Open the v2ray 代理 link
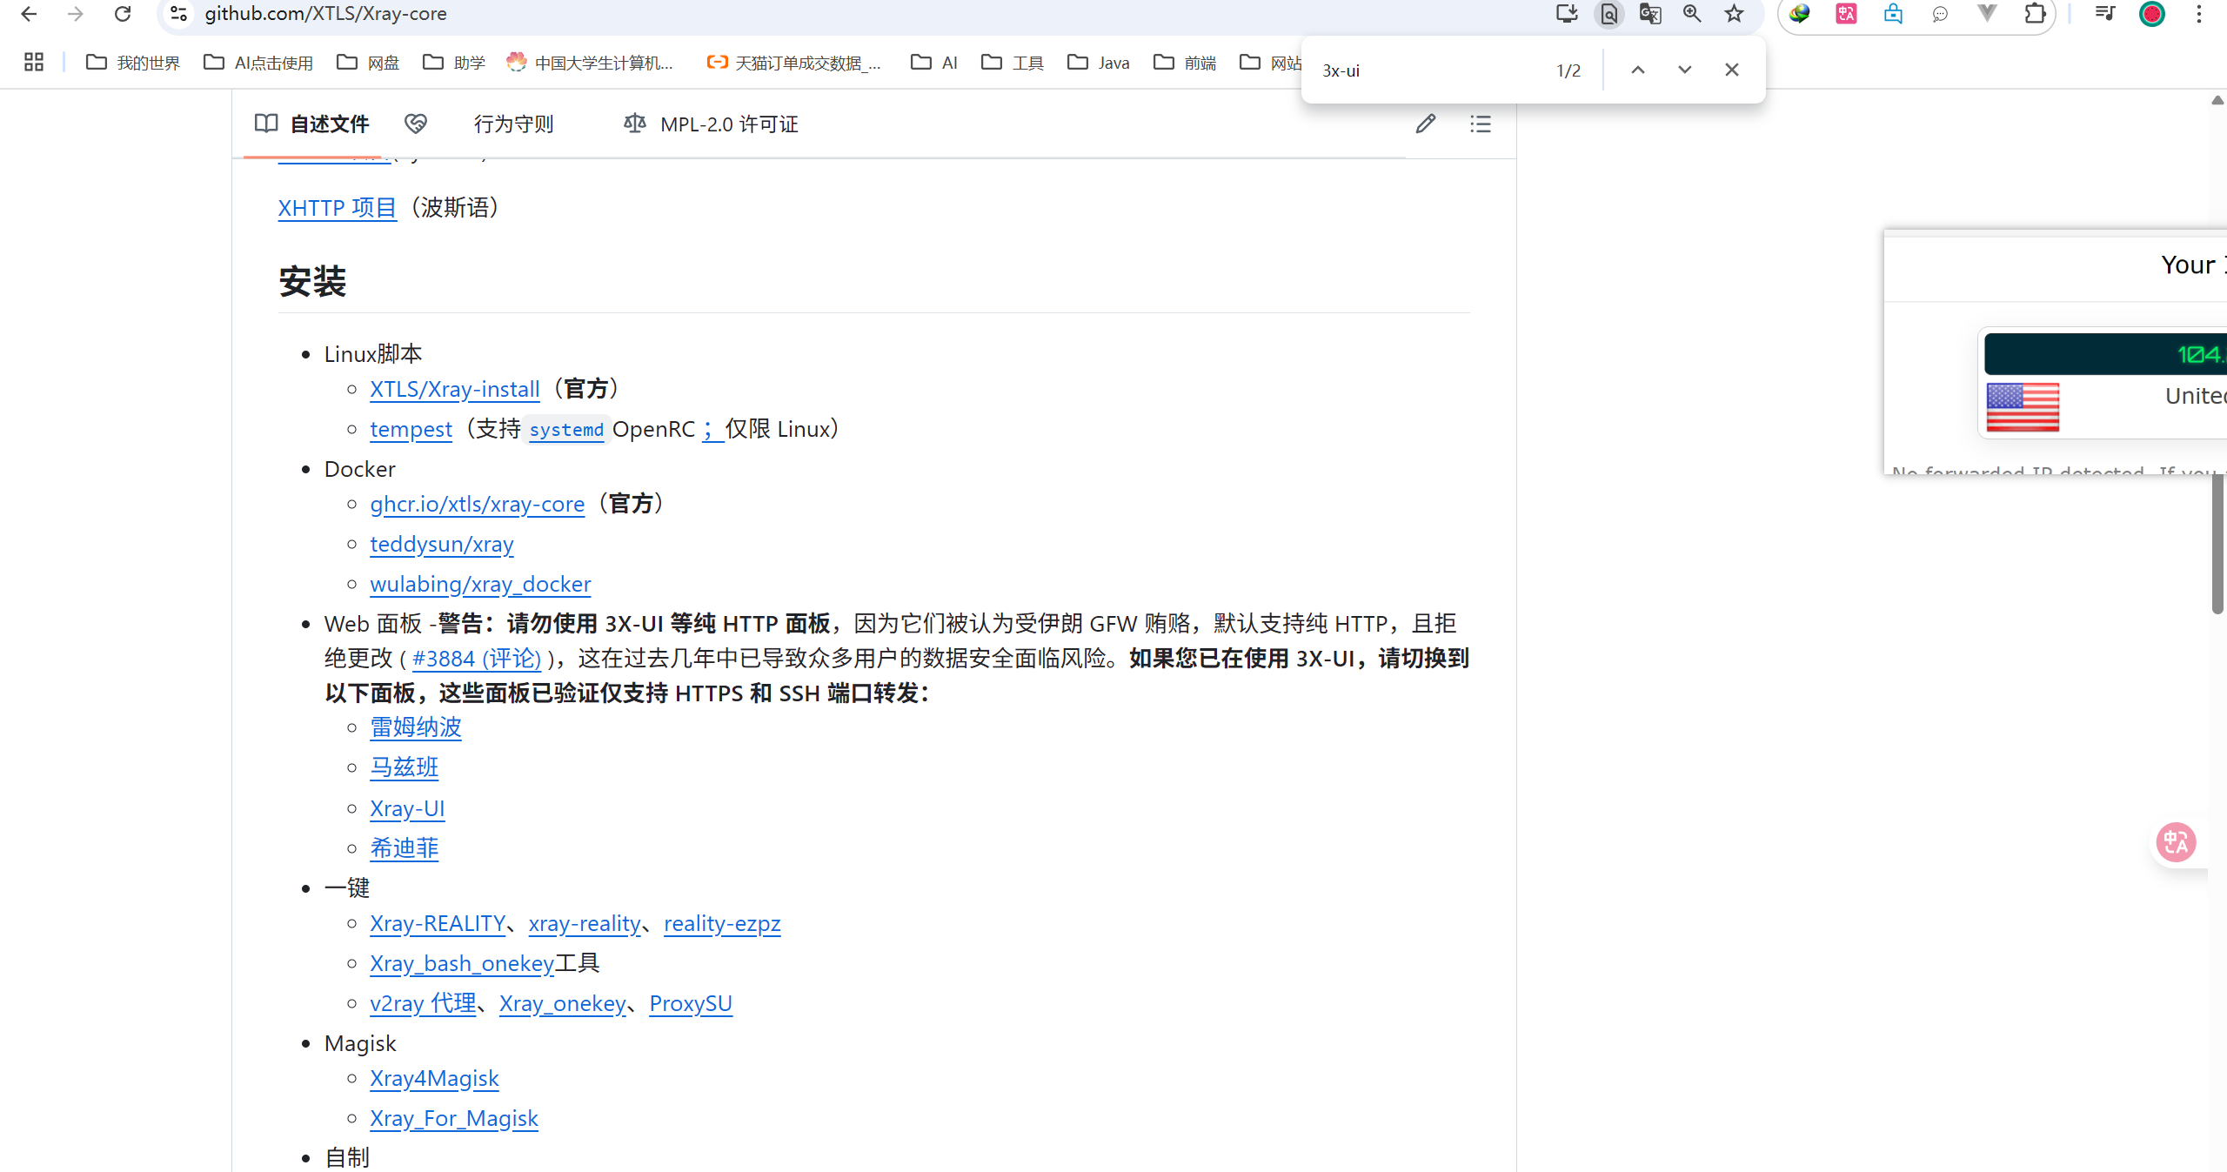 pyautogui.click(x=423, y=1003)
